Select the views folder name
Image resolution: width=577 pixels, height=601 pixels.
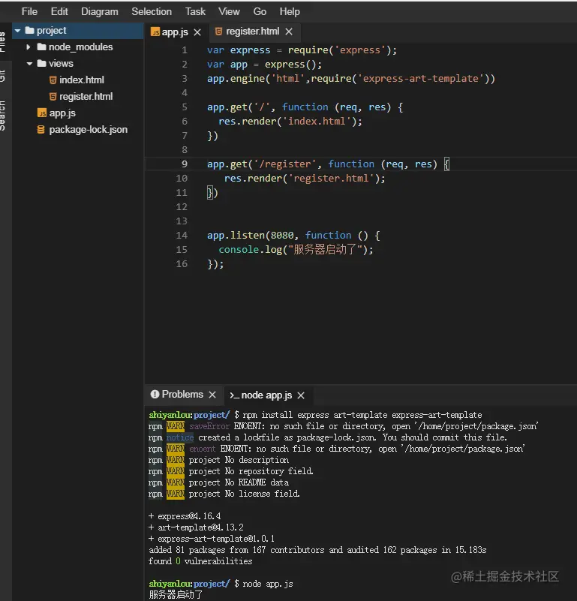pos(61,63)
